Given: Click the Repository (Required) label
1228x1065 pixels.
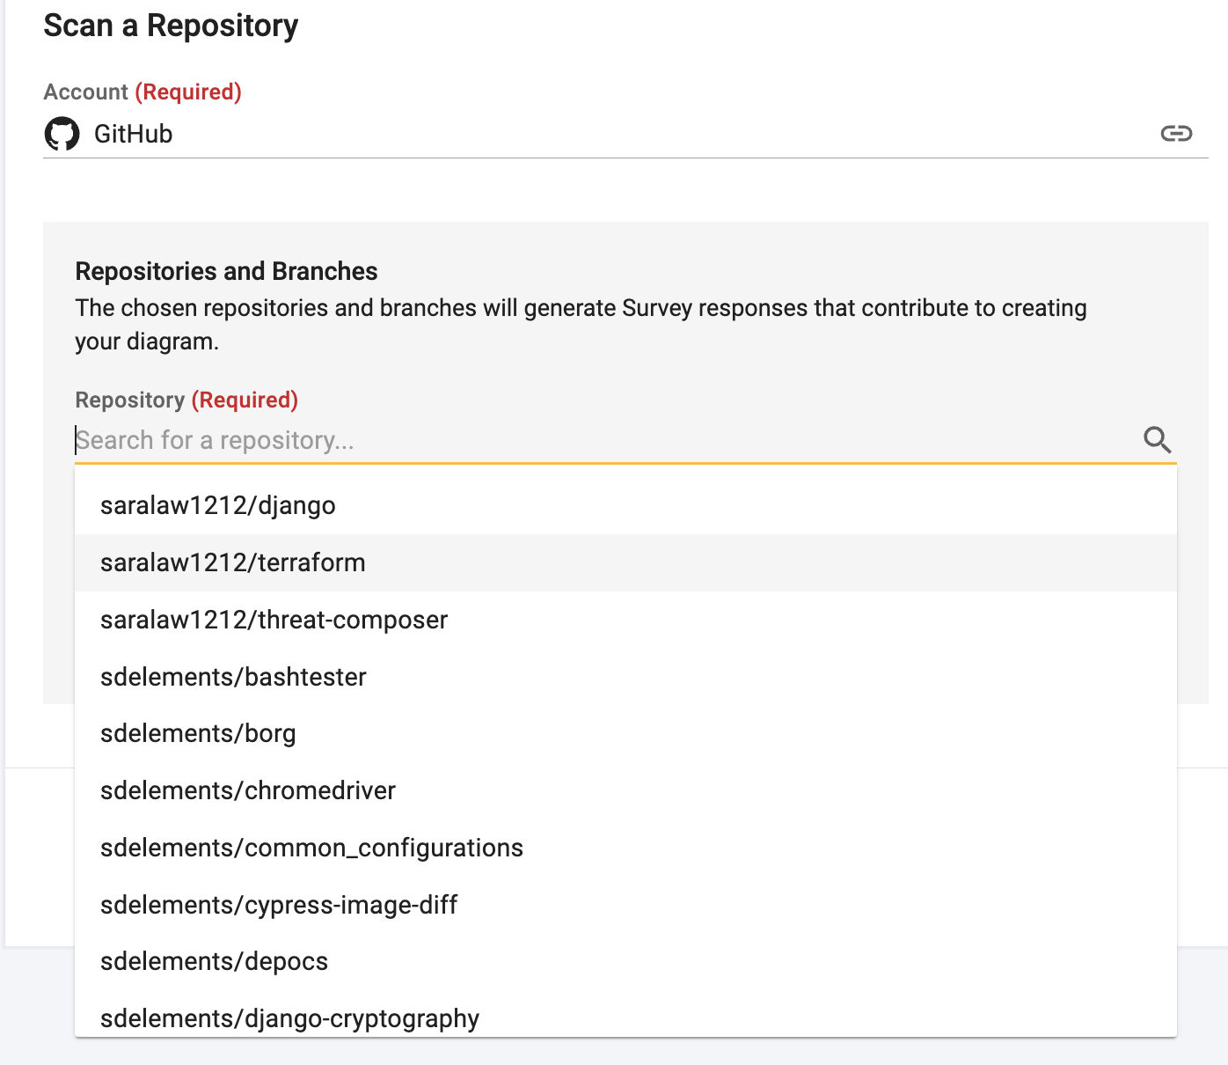Looking at the screenshot, I should pyautogui.click(x=186, y=400).
